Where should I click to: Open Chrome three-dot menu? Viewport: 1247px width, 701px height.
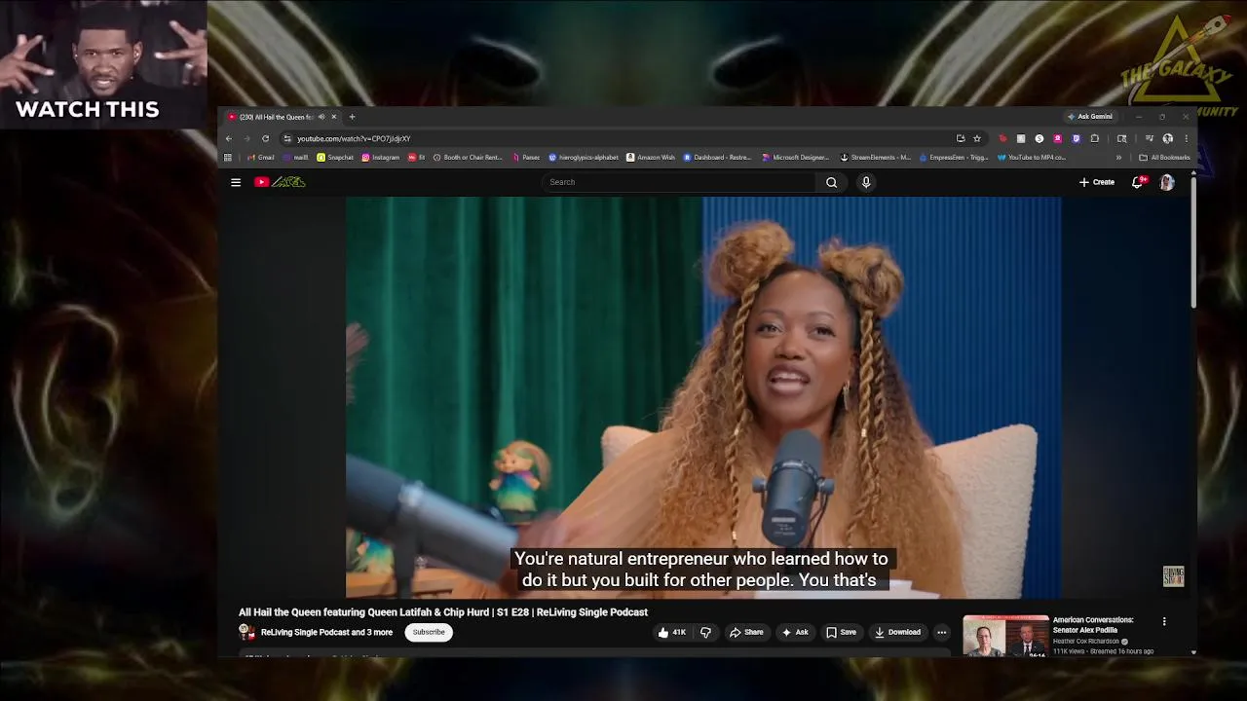coord(1186,138)
